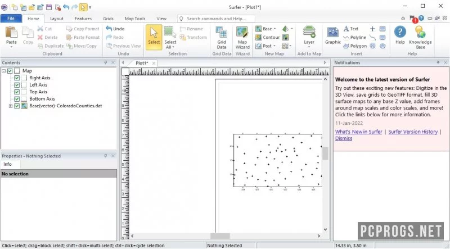Click the Copy Format icon
450x249 pixels.
pos(69,29)
